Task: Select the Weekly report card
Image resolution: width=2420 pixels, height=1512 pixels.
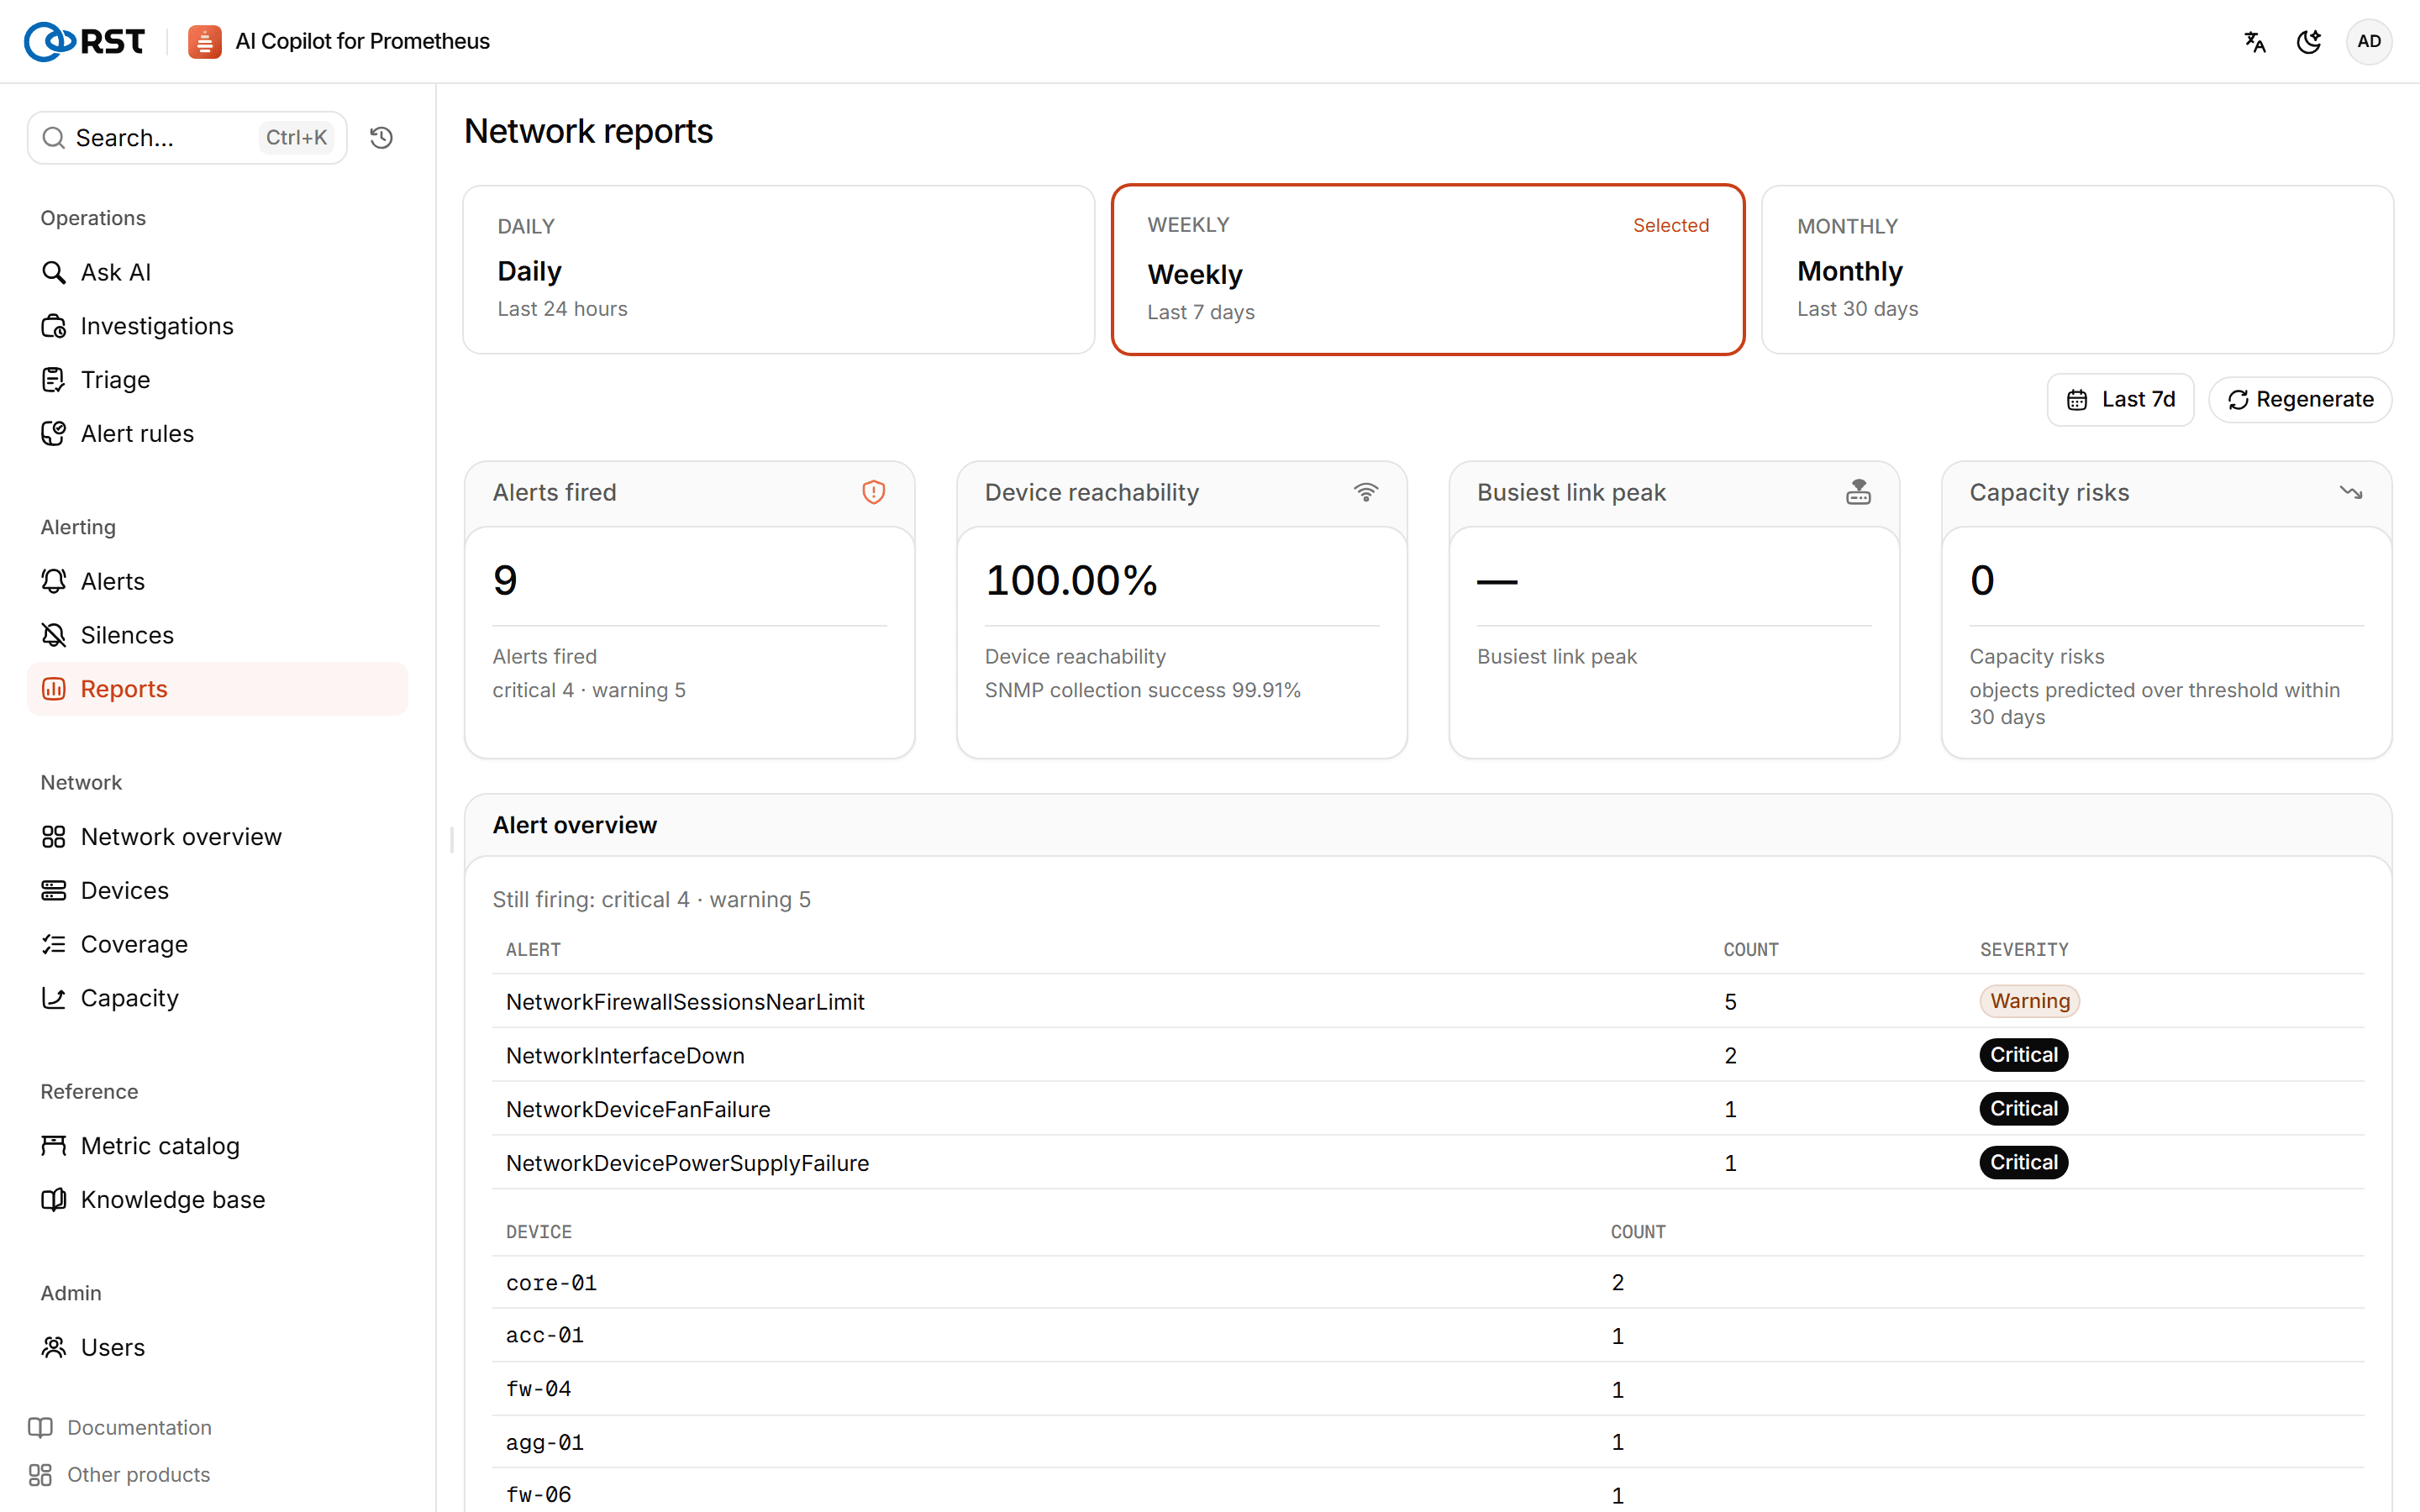Action: click(1428, 269)
